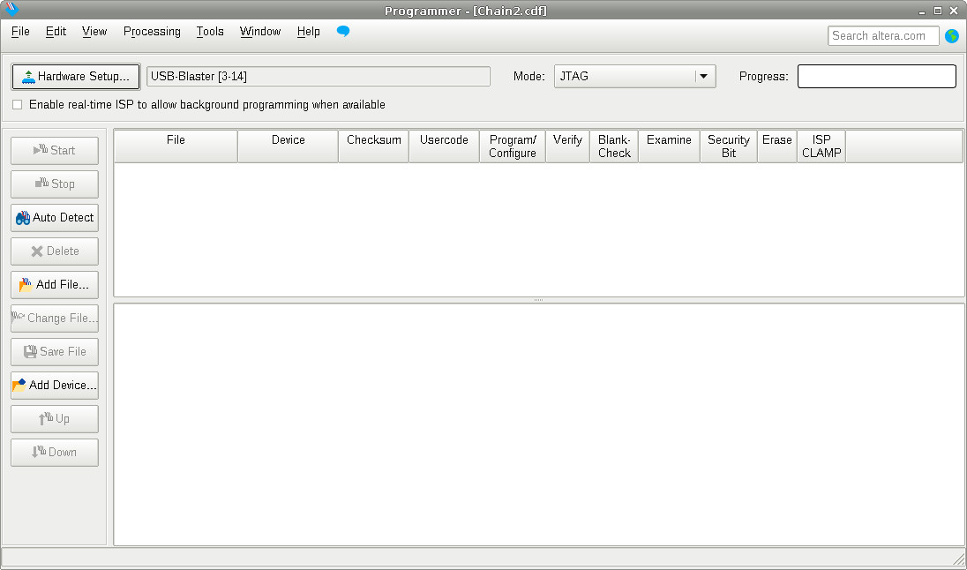
Task: Select the Checksum column header
Action: (x=374, y=146)
